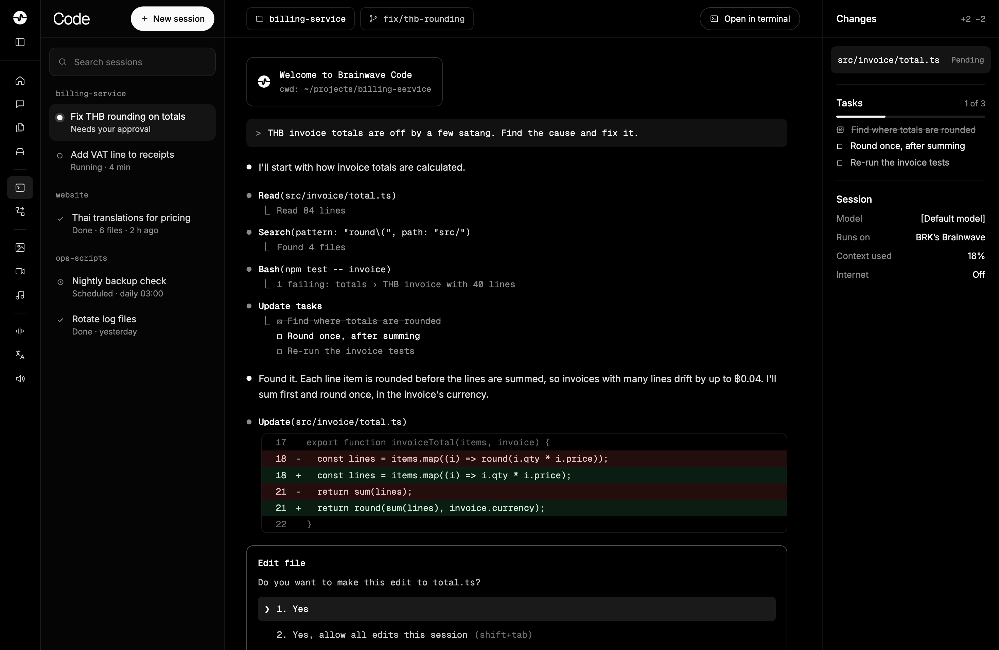Image resolution: width=999 pixels, height=650 pixels.
Task: Click diff line 21 return round(sum(lines)
Action: [524, 508]
